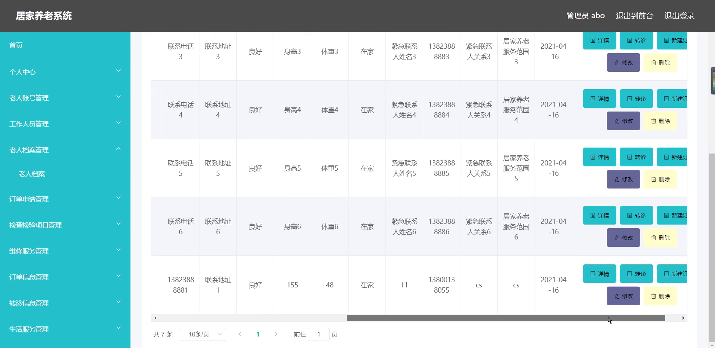Click 删除 in the 联系电话4 row
The image size is (715, 348).
[660, 121]
